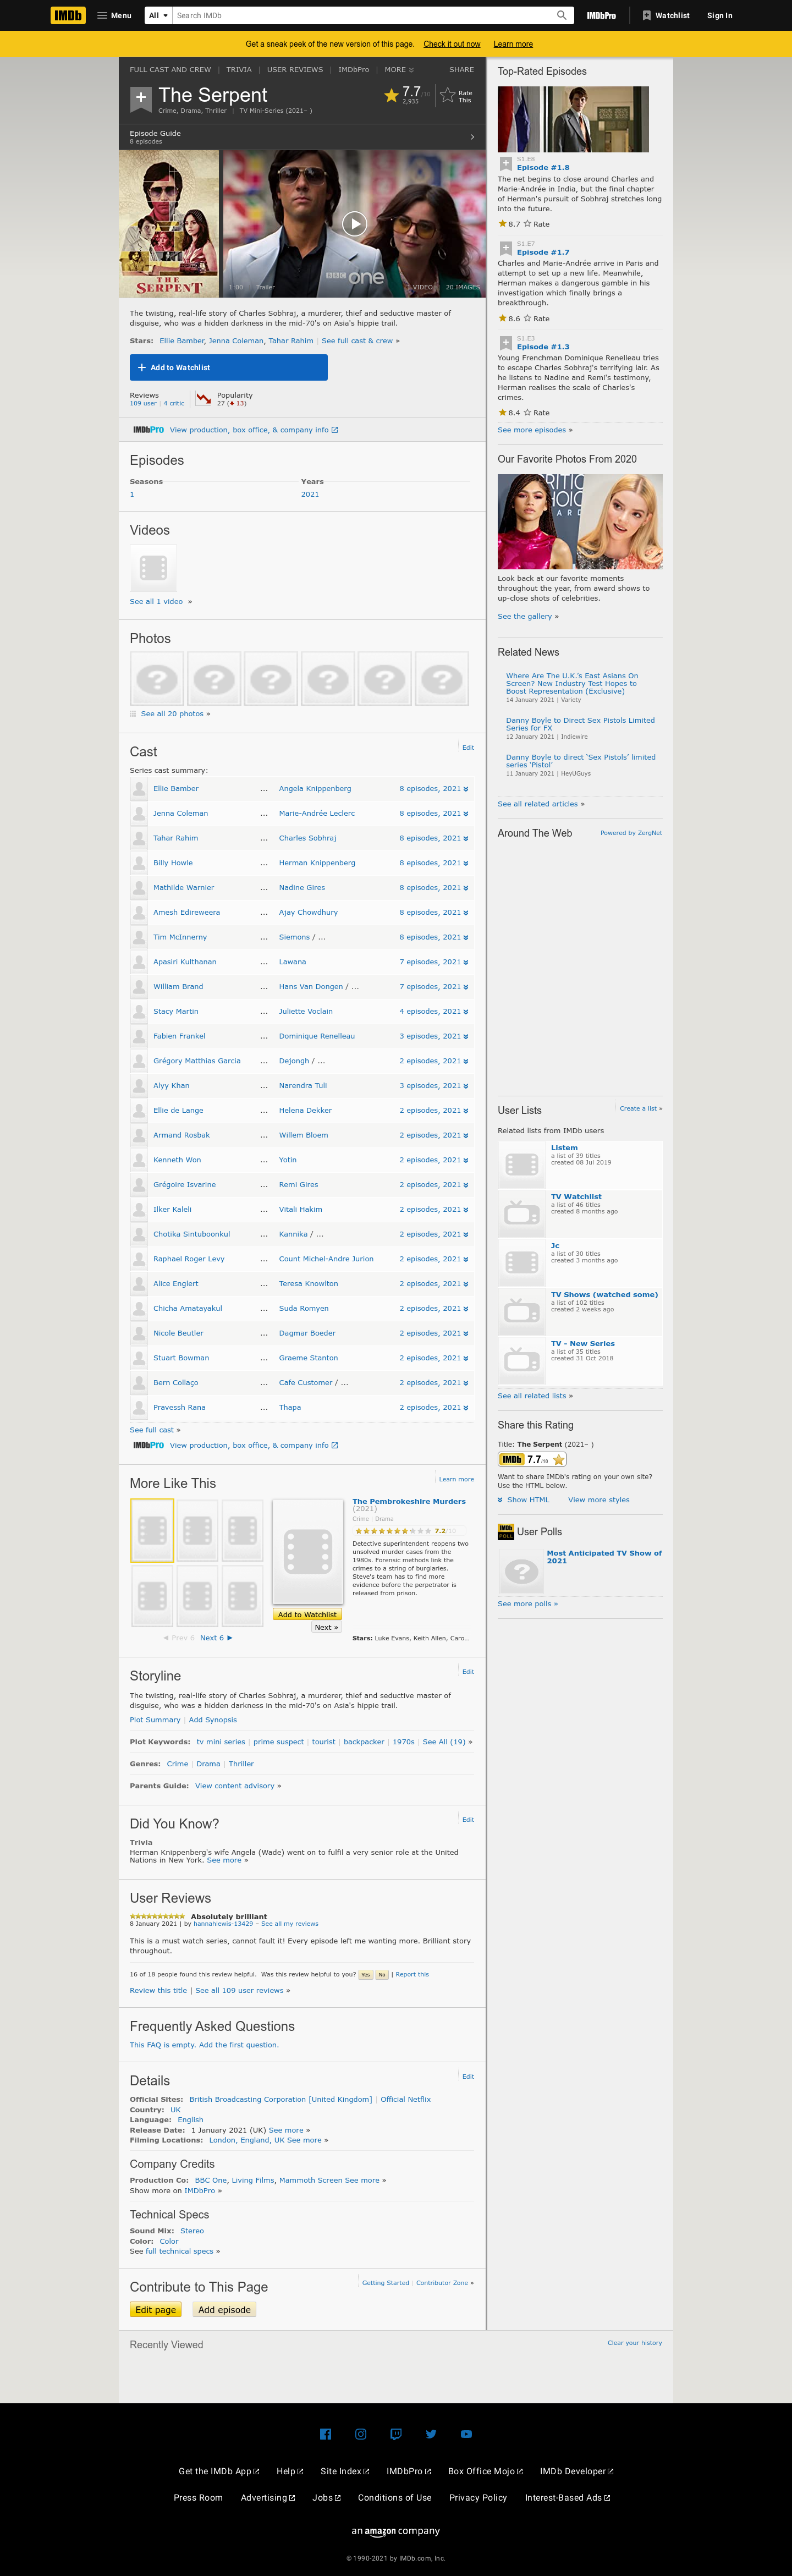Mark review as helpful with Yes

click(366, 1975)
